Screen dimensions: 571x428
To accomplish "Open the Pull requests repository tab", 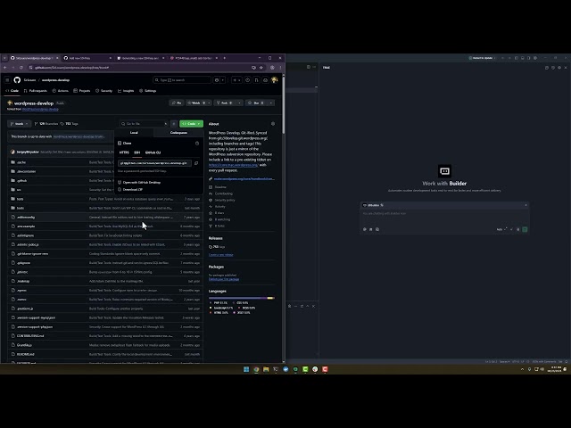I will [x=36, y=91].
